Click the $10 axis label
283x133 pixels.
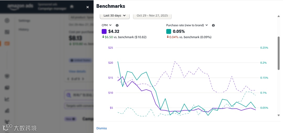[111, 93]
